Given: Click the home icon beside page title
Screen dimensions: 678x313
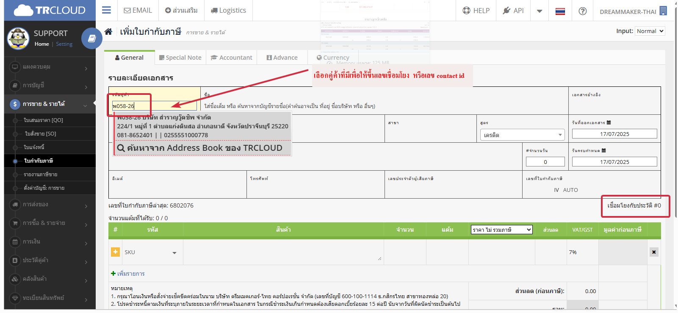Looking at the screenshot, I should point(108,32).
